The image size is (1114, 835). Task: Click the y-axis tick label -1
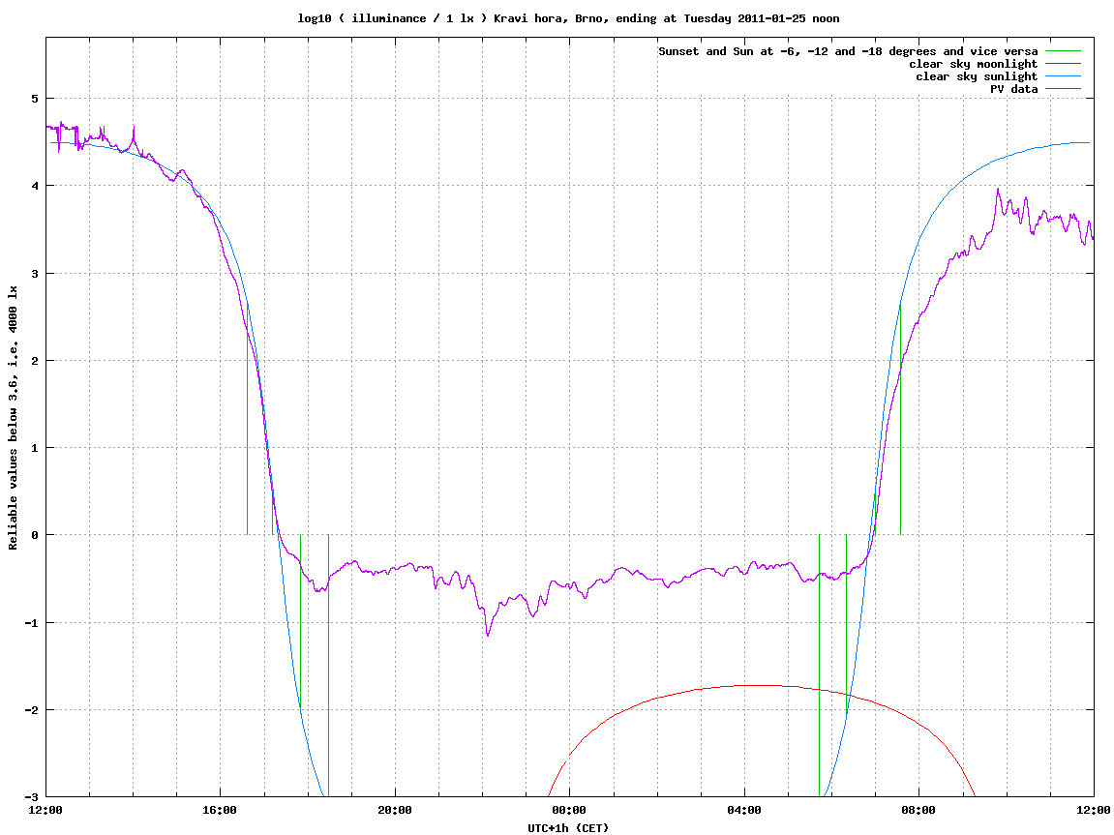click(31, 623)
